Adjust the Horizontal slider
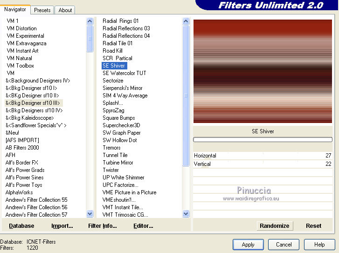Image resolution: width=339 pixels, height=253 pixels. pyautogui.click(x=263, y=156)
